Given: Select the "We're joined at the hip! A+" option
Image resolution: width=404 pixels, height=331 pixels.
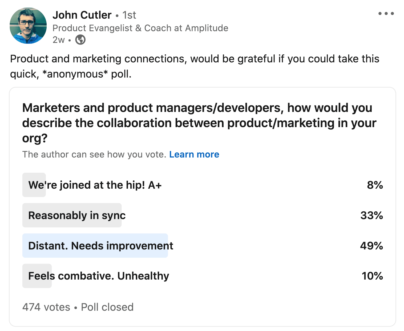Looking at the screenshot, I should coord(95,185).
